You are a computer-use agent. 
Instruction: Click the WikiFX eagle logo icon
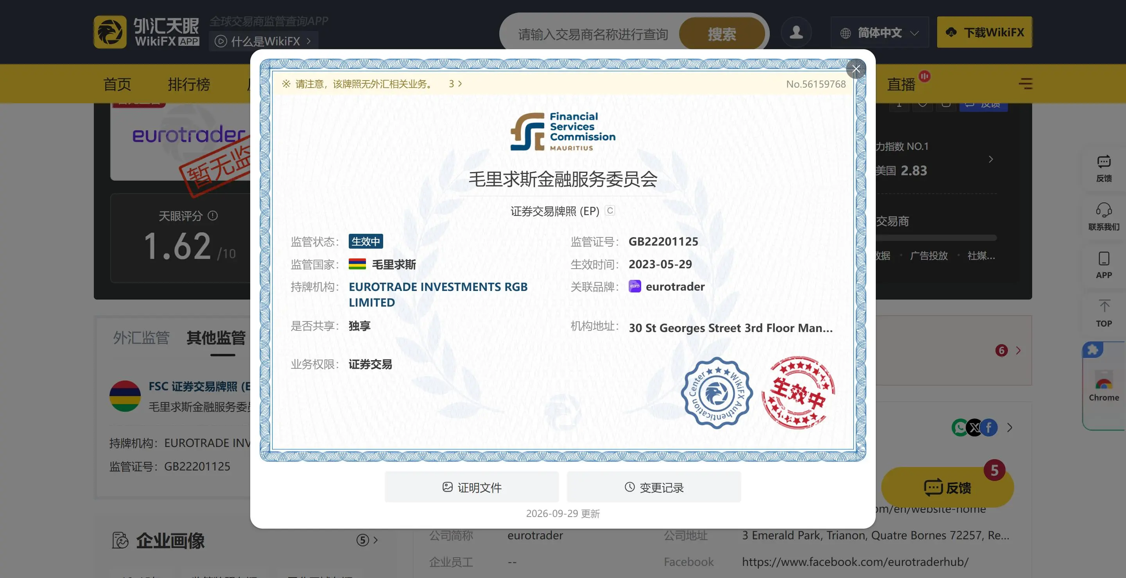click(110, 32)
